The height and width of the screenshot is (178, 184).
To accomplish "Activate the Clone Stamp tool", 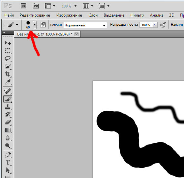I will [x=8, y=107].
